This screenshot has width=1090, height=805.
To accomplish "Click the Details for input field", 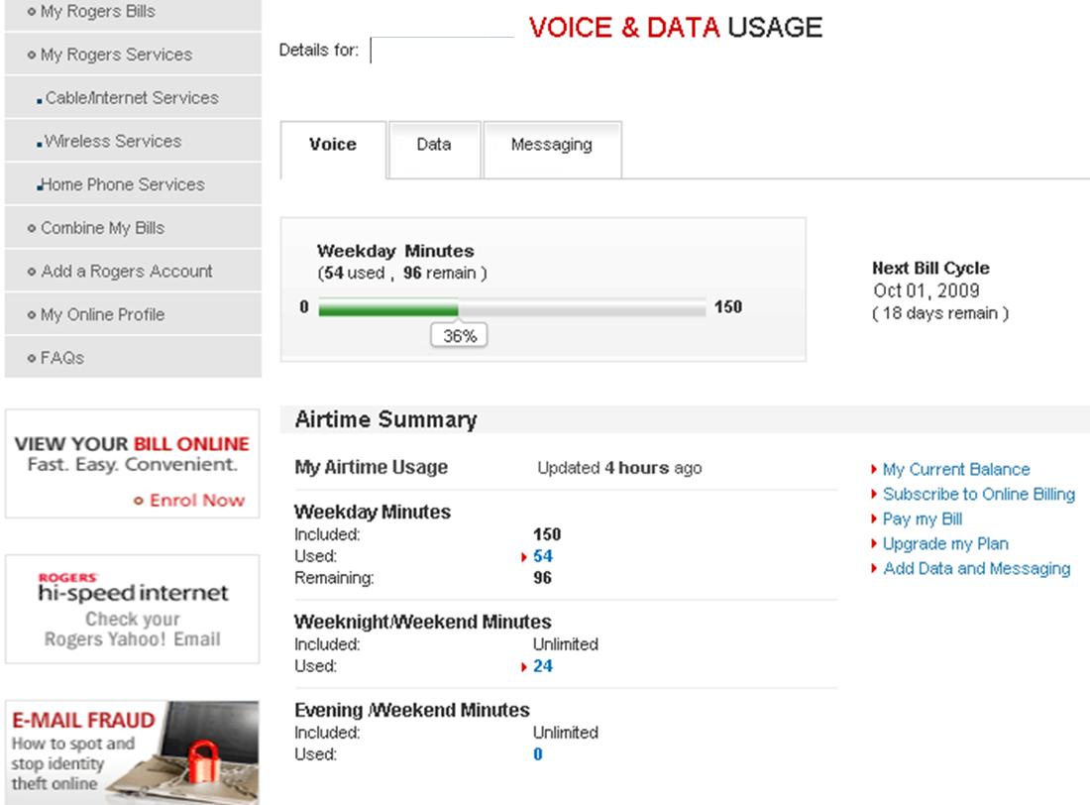I will (x=442, y=51).
